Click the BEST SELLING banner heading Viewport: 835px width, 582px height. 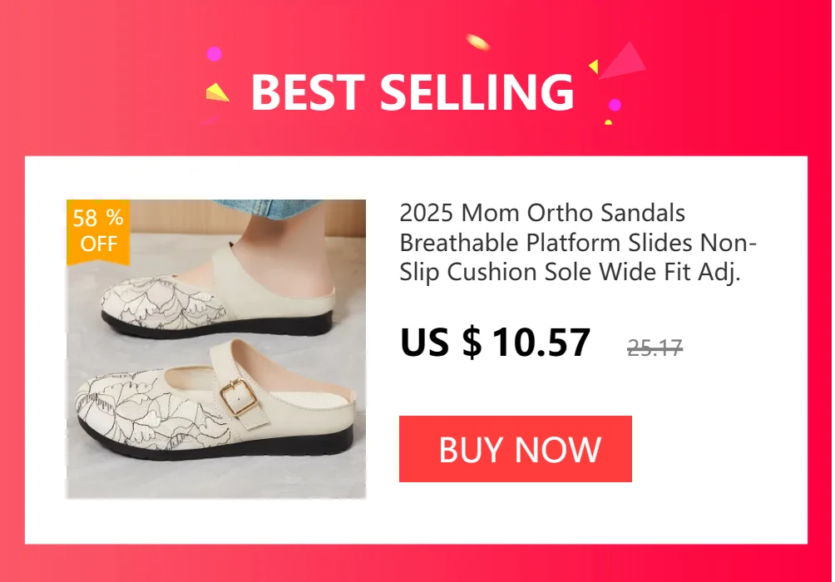[413, 92]
